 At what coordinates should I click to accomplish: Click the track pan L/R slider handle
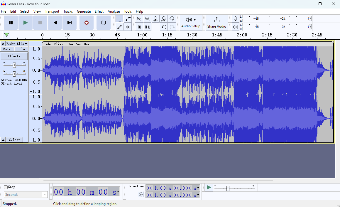(x=14, y=74)
